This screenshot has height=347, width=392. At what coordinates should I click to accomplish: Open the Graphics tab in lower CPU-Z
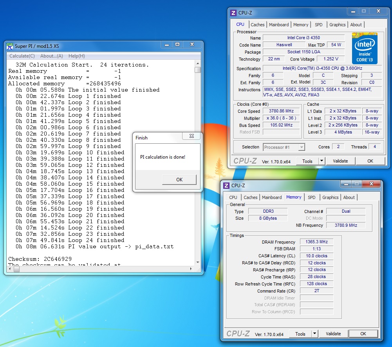point(330,197)
